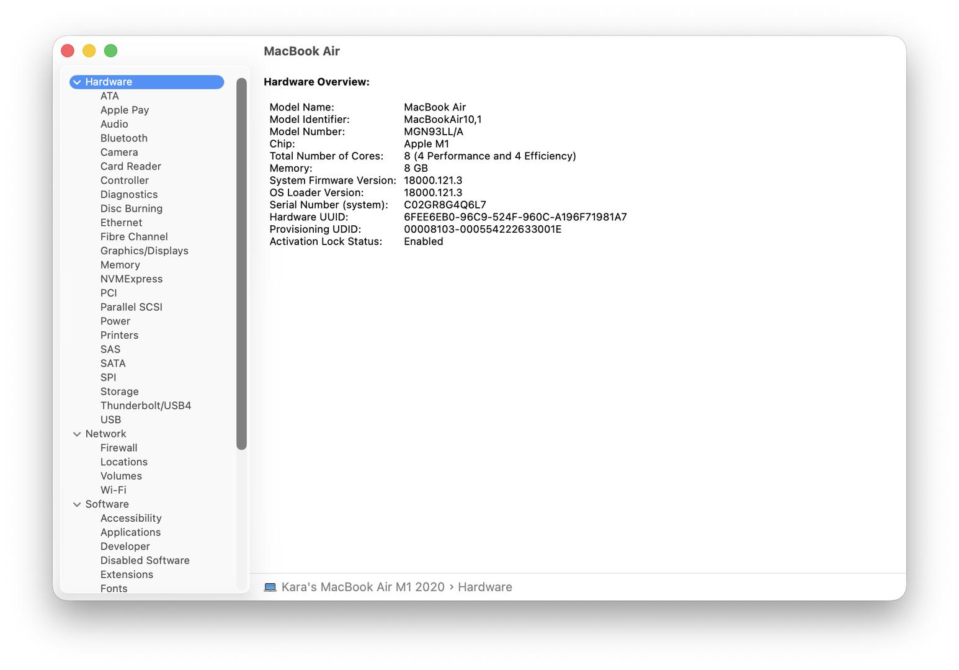
Task: Click the green full-screen window button
Action: [110, 51]
